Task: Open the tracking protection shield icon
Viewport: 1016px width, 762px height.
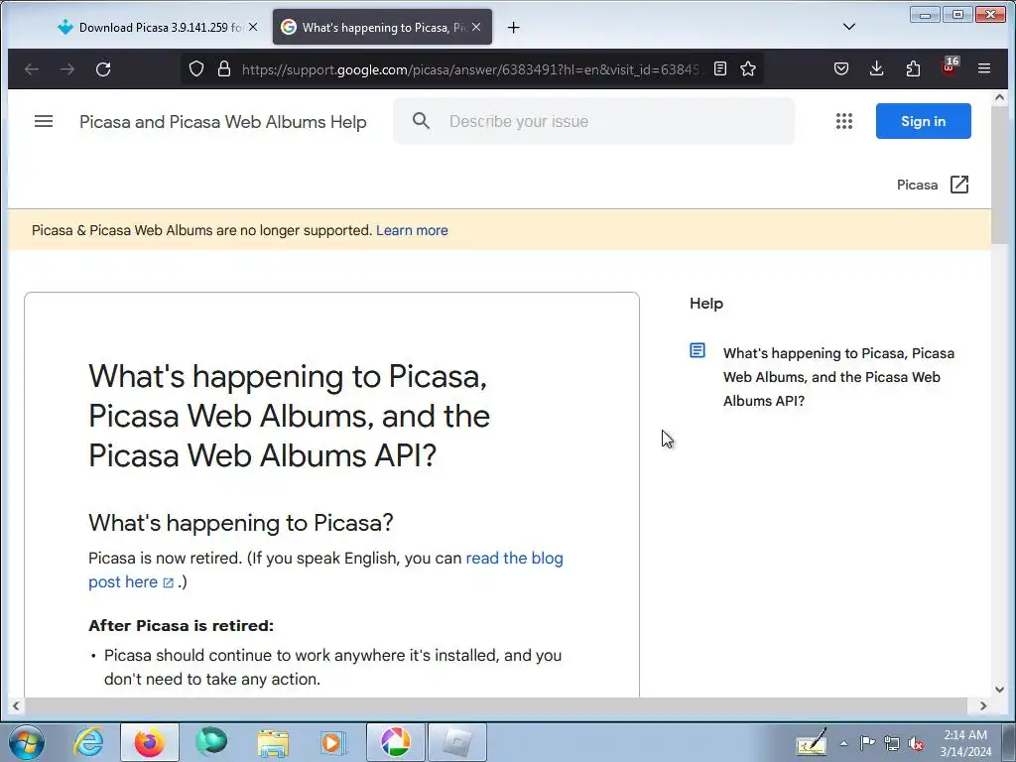Action: (x=196, y=68)
